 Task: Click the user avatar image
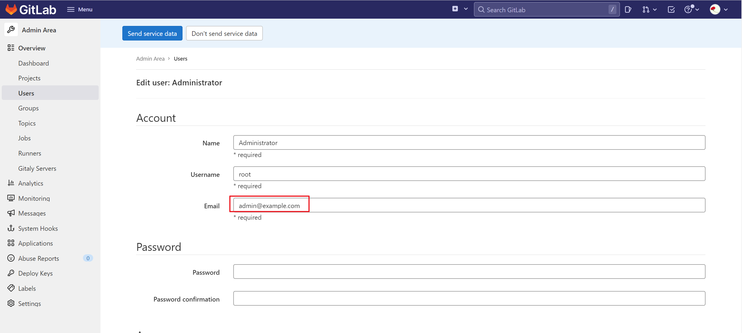(715, 9)
